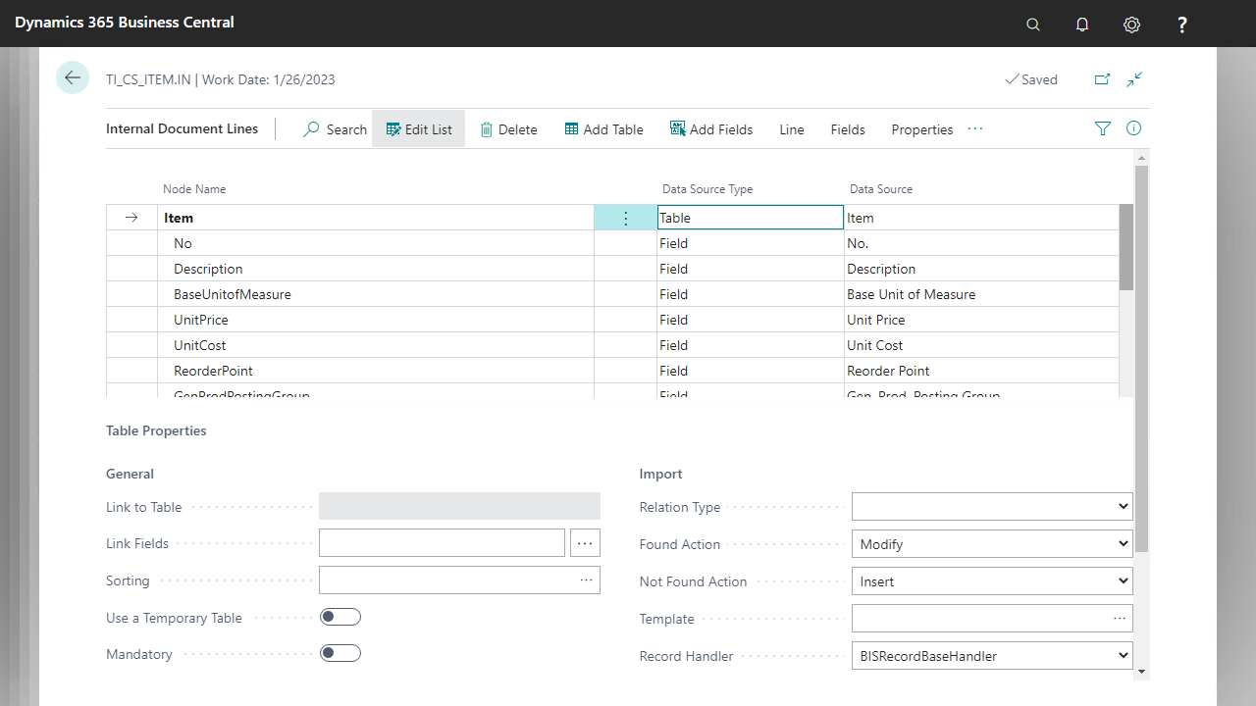Click the Unit Cost data source cell
The height and width of the screenshot is (706, 1256).
coord(981,345)
